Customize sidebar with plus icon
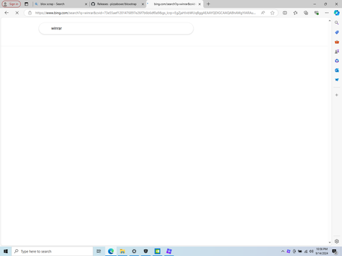 pos(337,95)
